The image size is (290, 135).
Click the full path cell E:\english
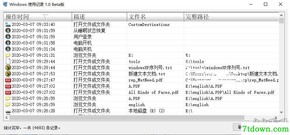point(197,104)
